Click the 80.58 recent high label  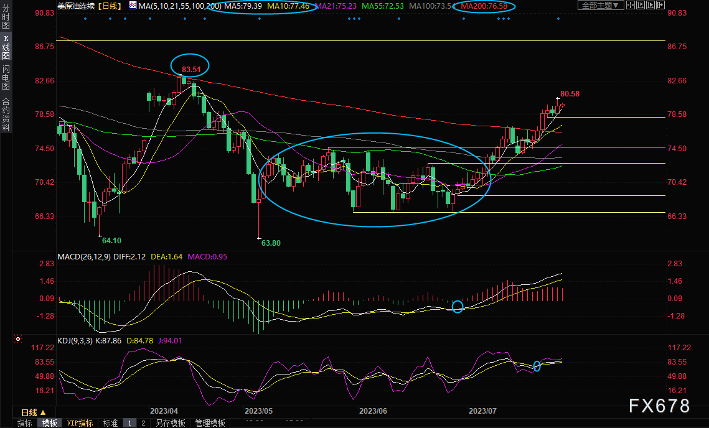point(570,93)
